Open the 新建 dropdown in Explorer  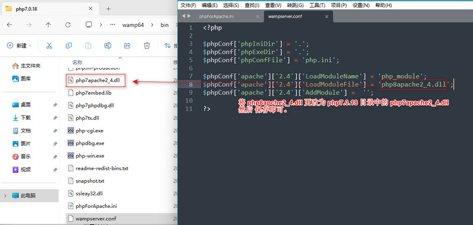coord(20,45)
